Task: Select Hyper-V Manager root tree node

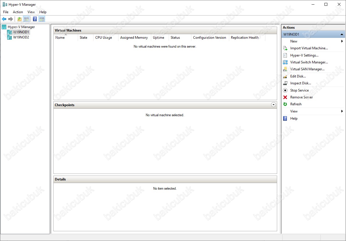Action: [x=21, y=27]
